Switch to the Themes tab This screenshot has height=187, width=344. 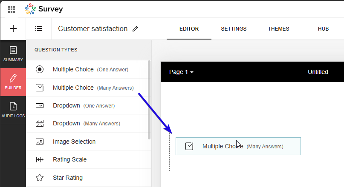[278, 29]
